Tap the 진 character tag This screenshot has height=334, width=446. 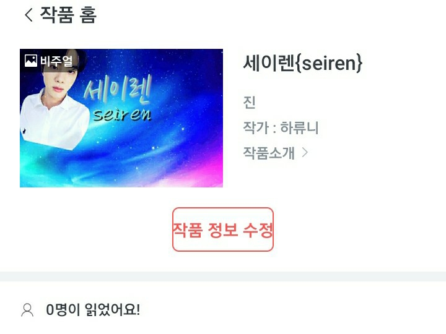tap(249, 102)
